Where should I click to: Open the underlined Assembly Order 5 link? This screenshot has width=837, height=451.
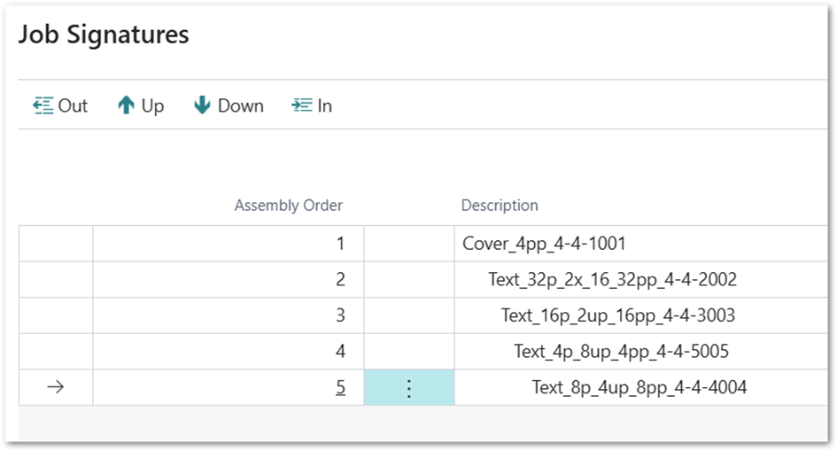pyautogui.click(x=340, y=387)
